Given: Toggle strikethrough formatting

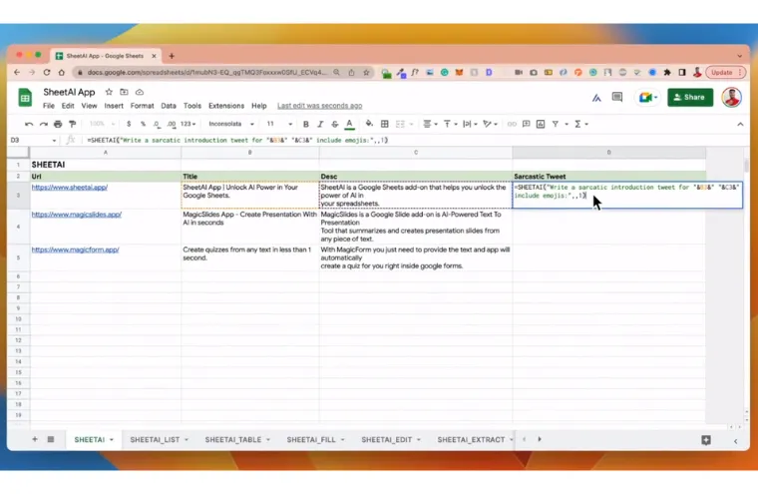Looking at the screenshot, I should pyautogui.click(x=334, y=125).
